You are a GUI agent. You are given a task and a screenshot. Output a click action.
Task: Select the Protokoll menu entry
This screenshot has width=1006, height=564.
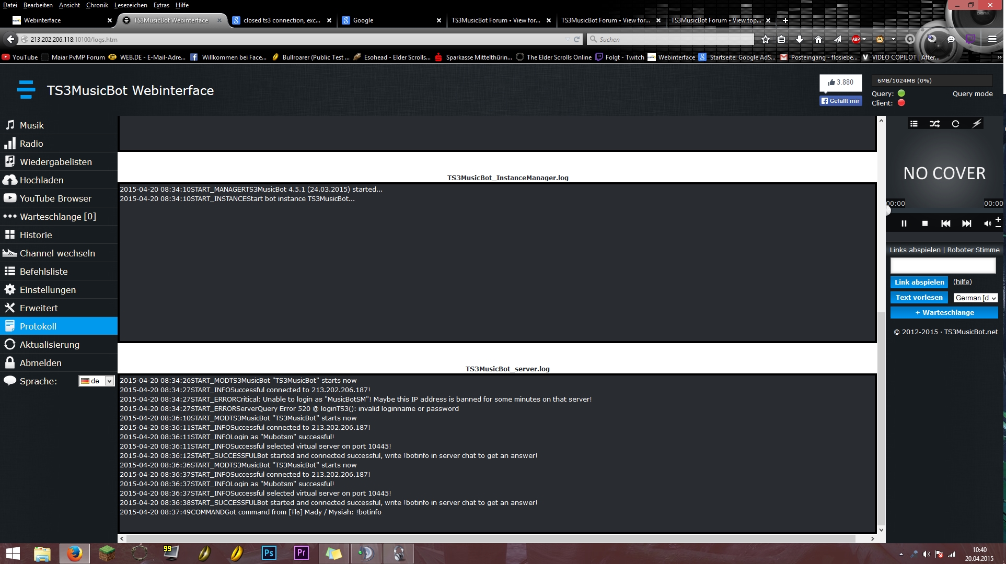[59, 326]
